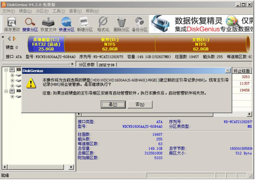
Task: Click the total sectors value 312581808
Action: coord(153,153)
